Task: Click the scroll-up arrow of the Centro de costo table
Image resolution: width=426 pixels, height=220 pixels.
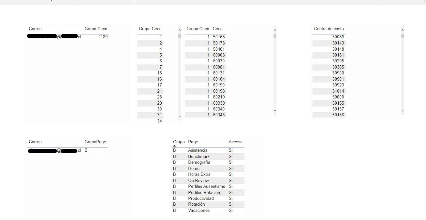Action: coord(402,30)
